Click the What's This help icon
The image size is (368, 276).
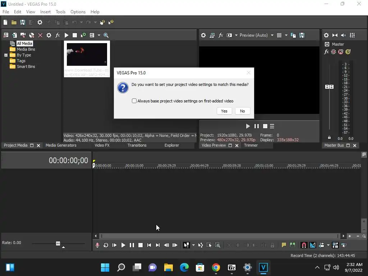(111, 22)
